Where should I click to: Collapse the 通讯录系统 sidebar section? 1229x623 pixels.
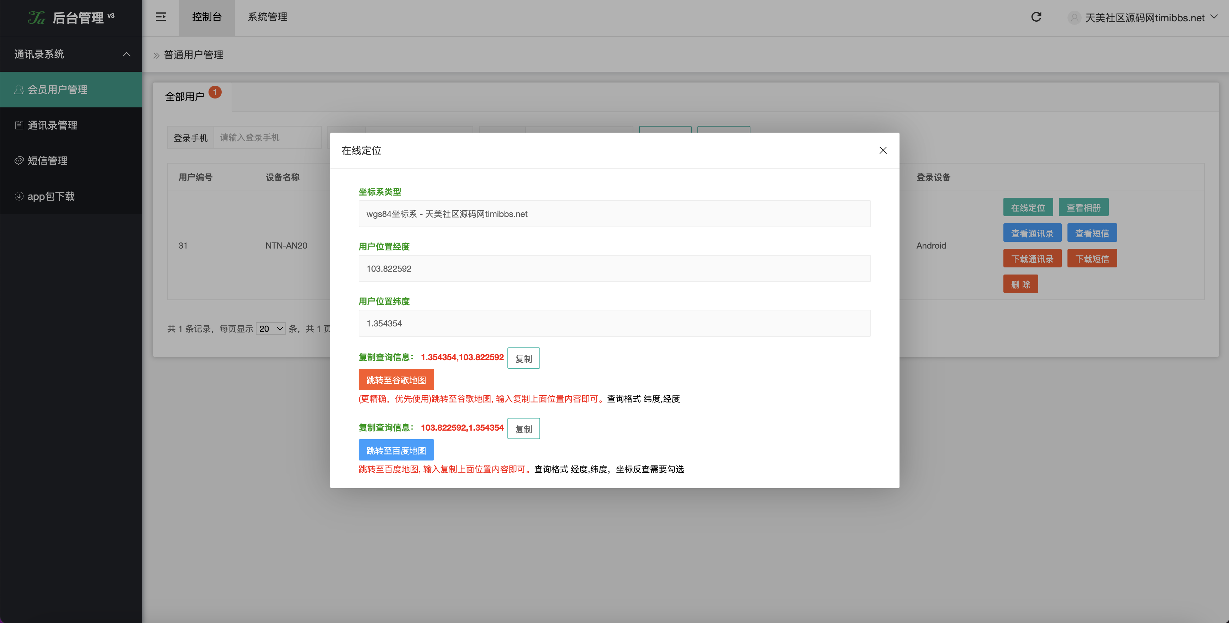coord(126,54)
